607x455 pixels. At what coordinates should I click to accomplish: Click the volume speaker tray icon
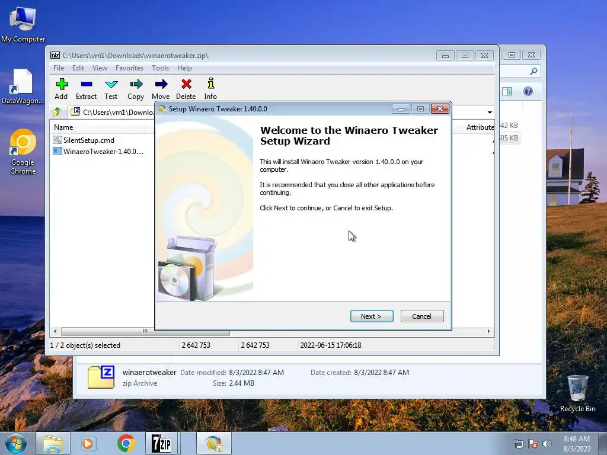[547, 444]
